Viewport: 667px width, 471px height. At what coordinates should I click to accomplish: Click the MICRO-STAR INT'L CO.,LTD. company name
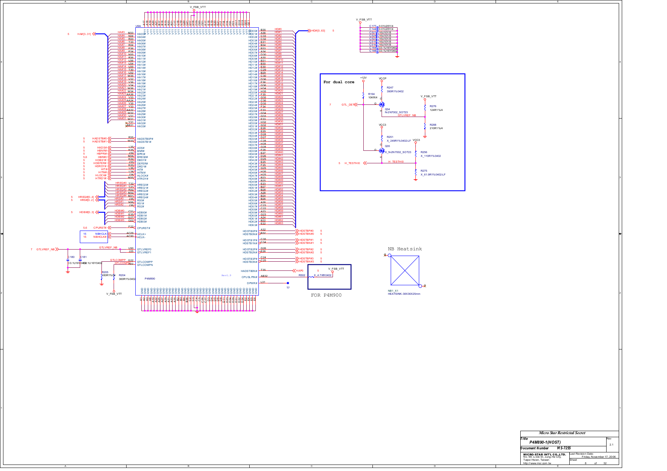pos(545,454)
